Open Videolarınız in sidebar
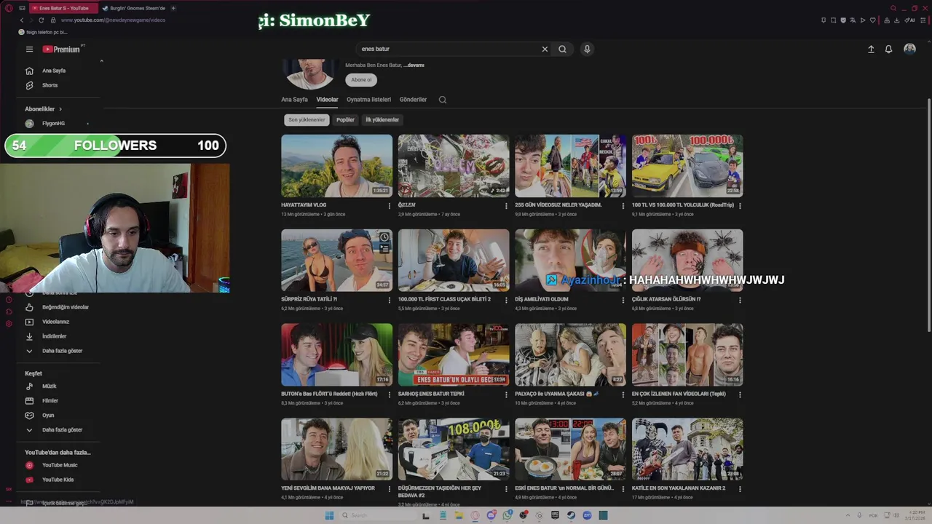The height and width of the screenshot is (524, 932). [55, 322]
